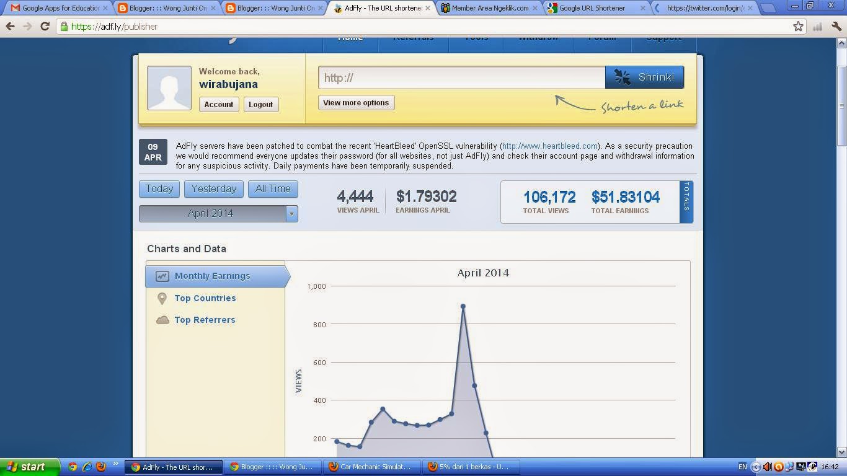Click the username wirabujana
The width and height of the screenshot is (847, 476).
[228, 84]
